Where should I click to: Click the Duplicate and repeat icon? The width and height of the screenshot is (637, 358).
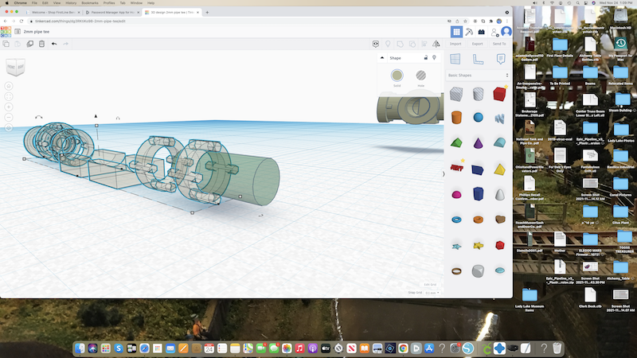pos(30,44)
